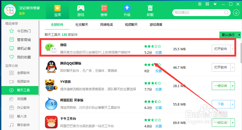Click 投票 link for 千牛工作台
The image size is (242, 130).
[159, 126]
